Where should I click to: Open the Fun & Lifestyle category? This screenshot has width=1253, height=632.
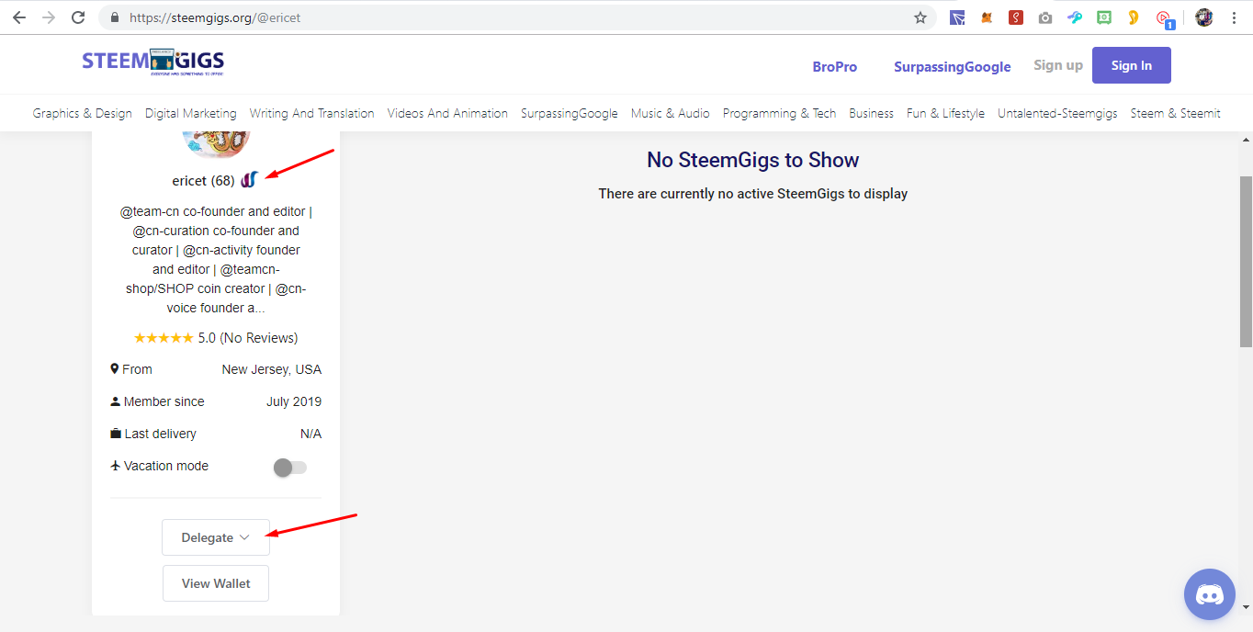pyautogui.click(x=945, y=113)
